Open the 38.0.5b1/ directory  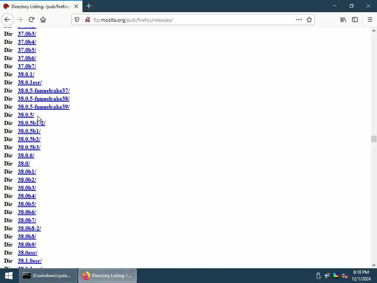click(29, 131)
